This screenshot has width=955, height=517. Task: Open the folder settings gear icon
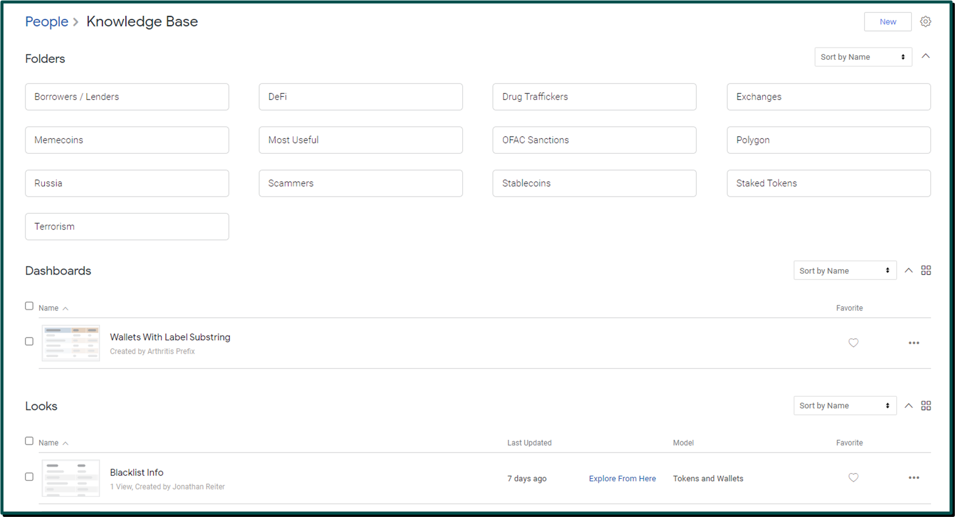(925, 22)
